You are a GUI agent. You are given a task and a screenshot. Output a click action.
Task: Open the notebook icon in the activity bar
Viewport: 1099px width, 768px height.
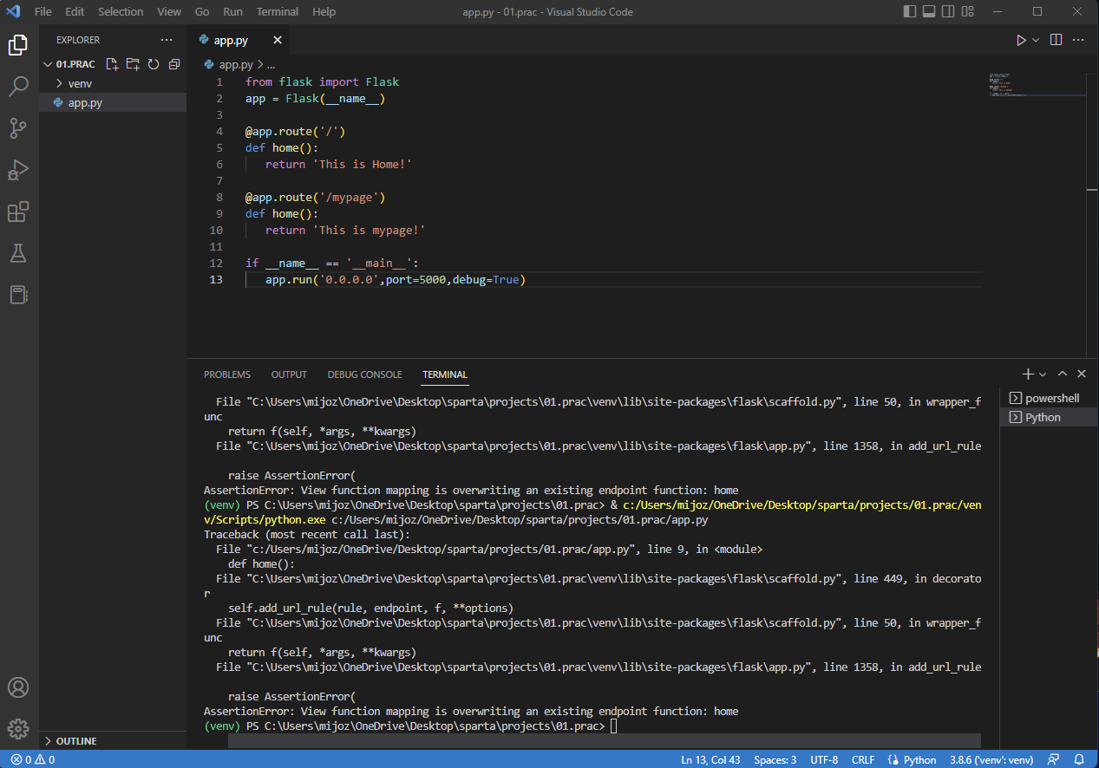coord(18,295)
